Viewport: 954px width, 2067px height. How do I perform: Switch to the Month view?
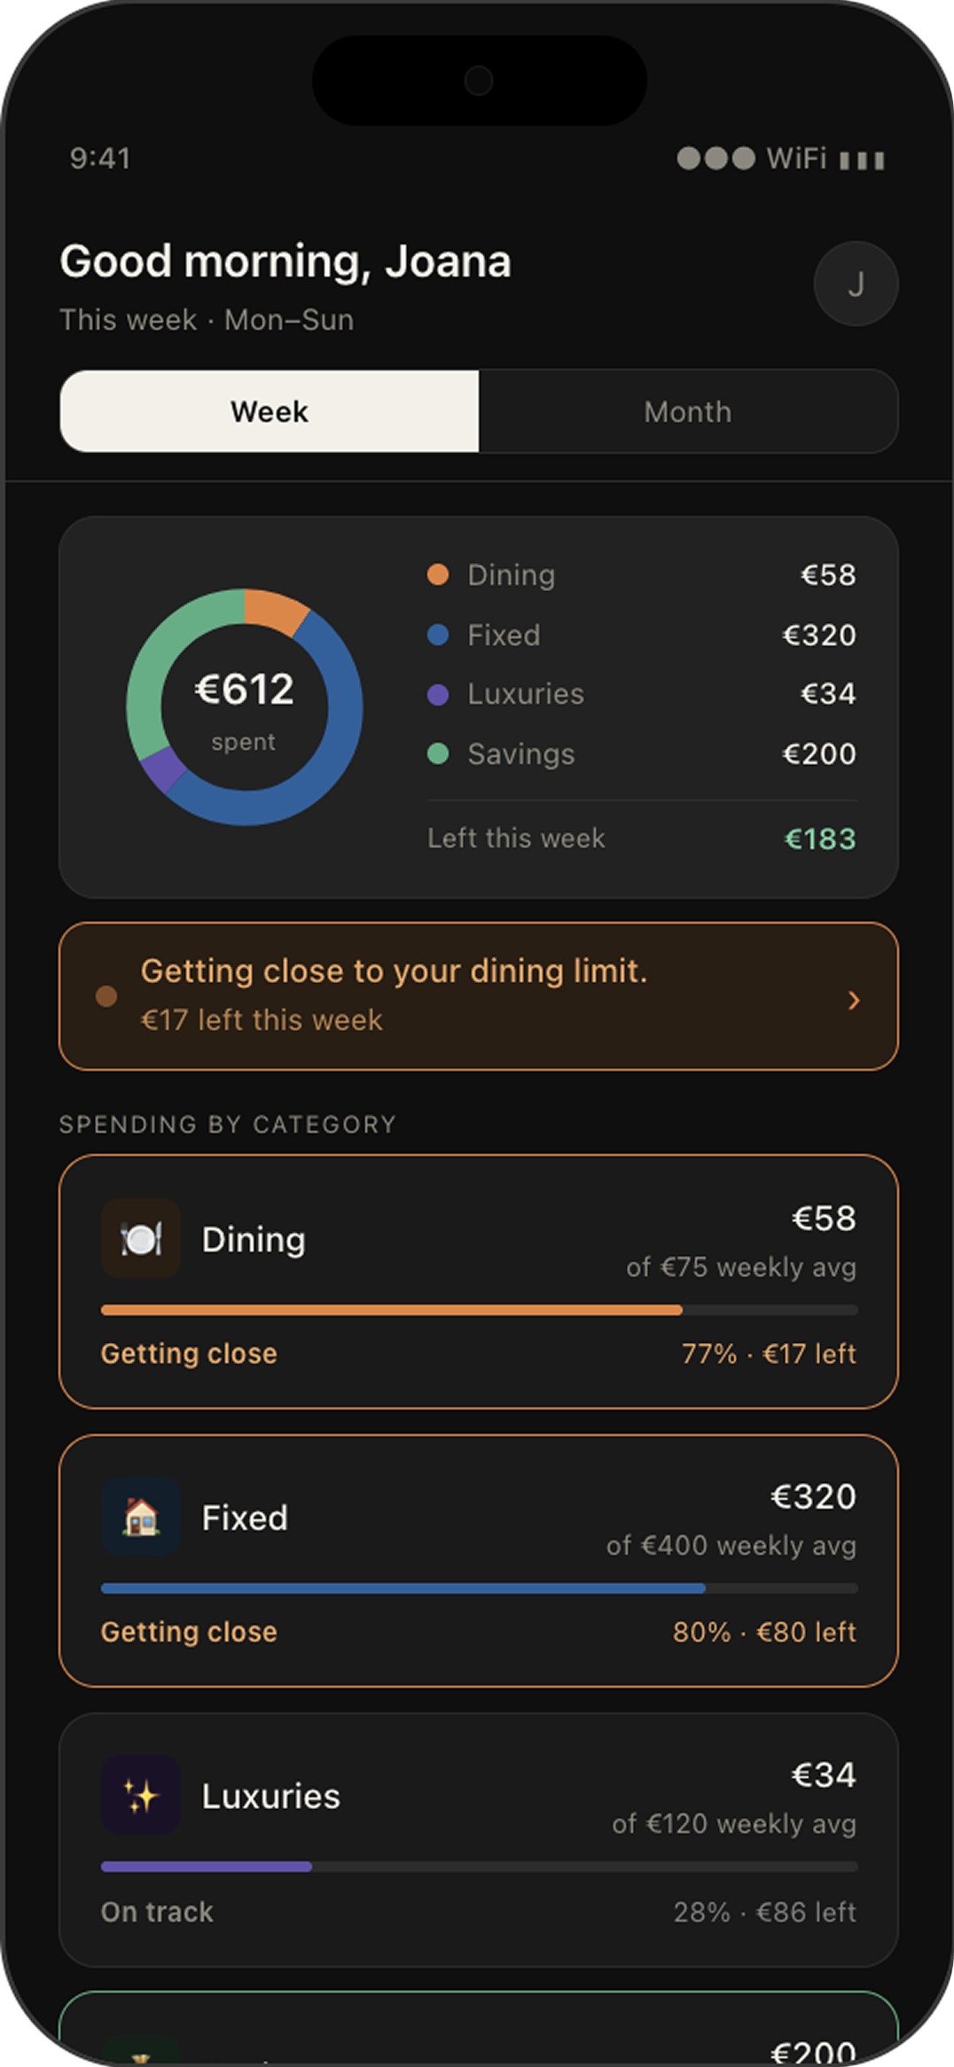pyautogui.click(x=688, y=411)
